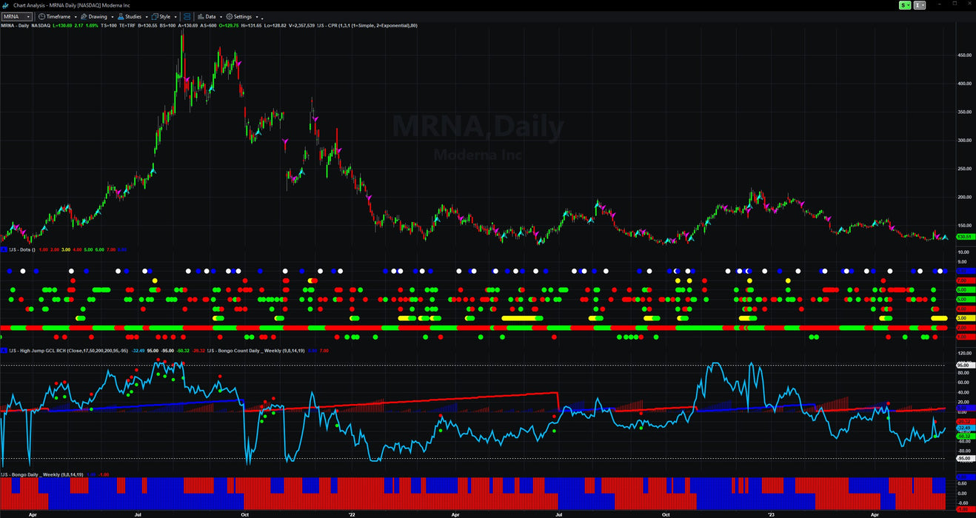Viewport: 976px width, 518px height.
Task: Open the gray I indicator button
Action: (x=920, y=5)
